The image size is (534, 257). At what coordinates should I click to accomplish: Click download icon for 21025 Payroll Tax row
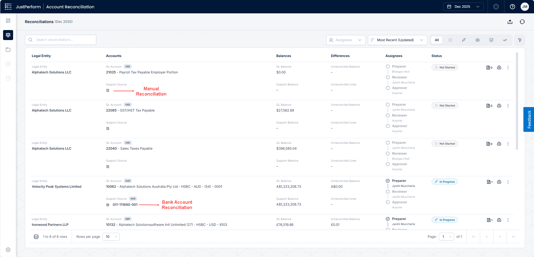point(499,68)
